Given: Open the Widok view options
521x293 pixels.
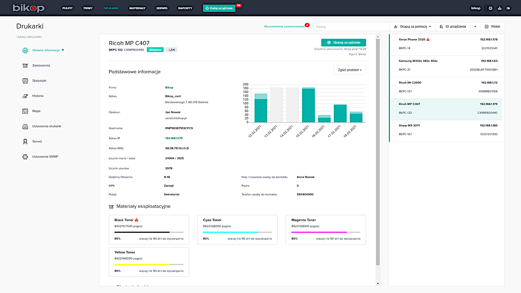Looking at the screenshot, I should 492,27.
